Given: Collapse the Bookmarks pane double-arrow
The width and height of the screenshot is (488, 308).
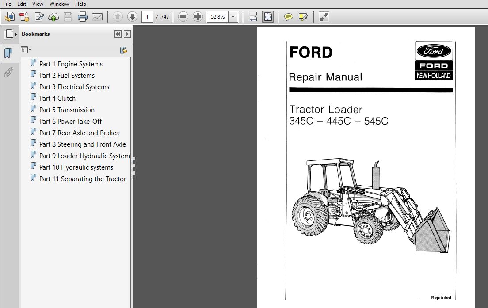Looking at the screenshot, I should (118, 34).
